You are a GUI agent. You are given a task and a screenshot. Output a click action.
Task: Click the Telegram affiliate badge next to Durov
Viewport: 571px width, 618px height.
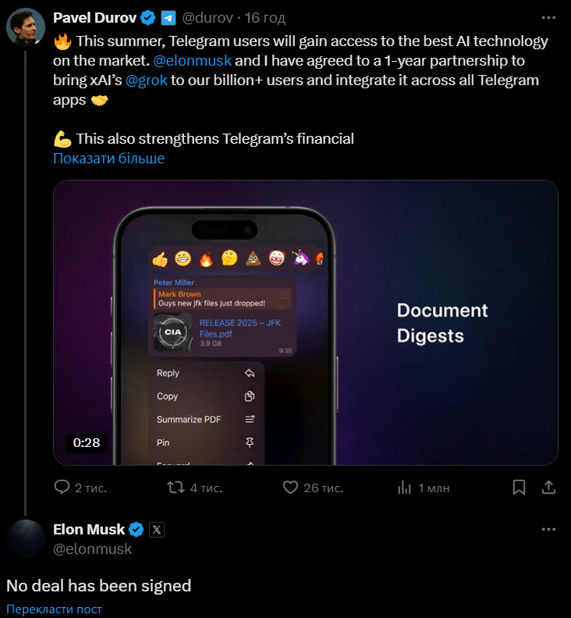click(168, 18)
